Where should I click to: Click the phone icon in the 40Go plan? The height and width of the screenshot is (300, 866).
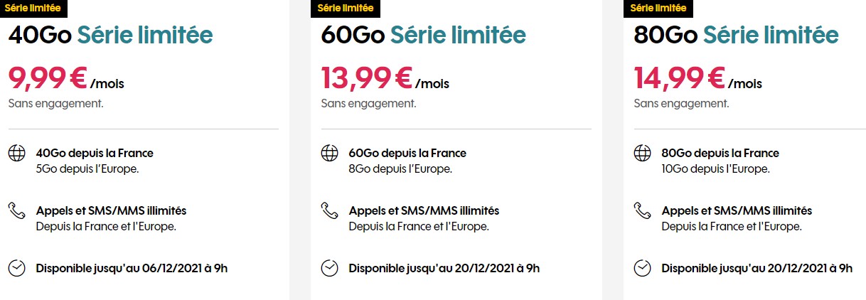pos(16,210)
